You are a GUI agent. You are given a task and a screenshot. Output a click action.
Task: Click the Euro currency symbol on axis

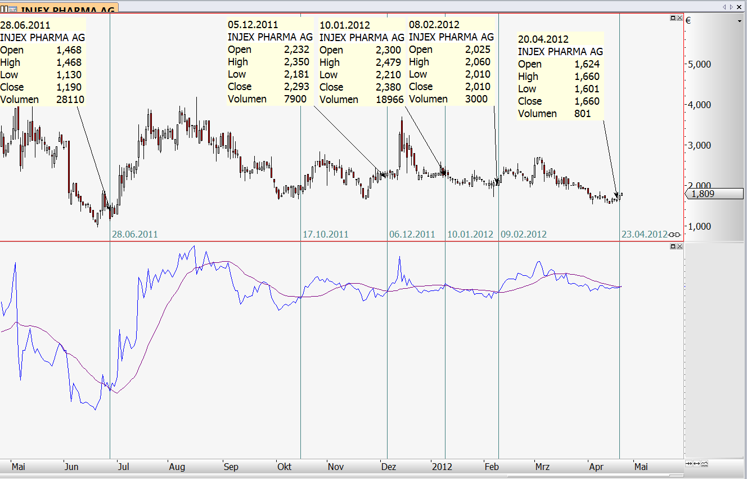(x=688, y=21)
